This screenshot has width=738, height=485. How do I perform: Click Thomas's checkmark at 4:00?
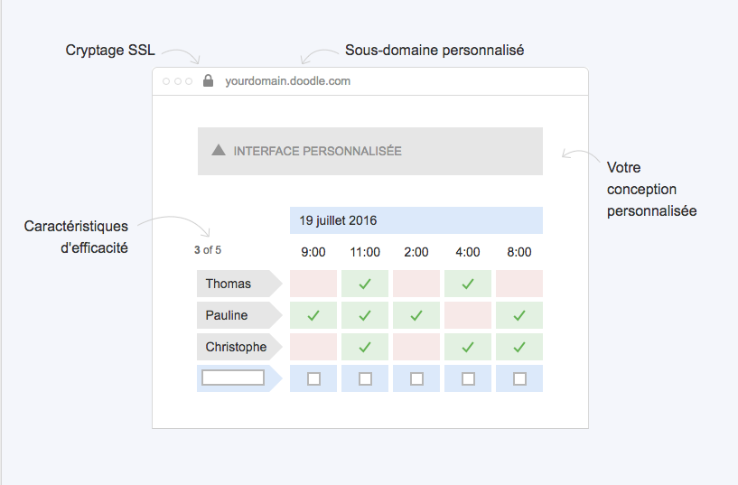coord(468,284)
